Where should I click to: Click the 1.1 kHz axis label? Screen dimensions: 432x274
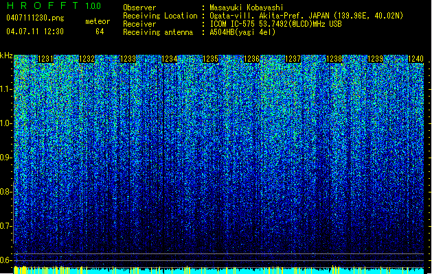[5, 89]
